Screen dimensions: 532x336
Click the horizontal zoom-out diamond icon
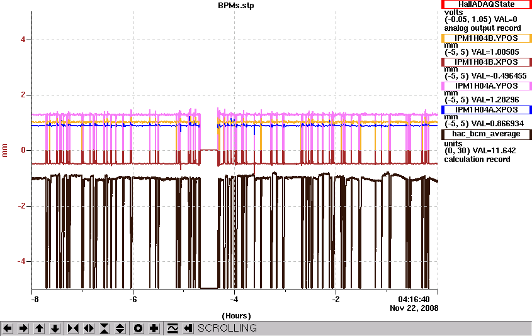(x=89, y=328)
